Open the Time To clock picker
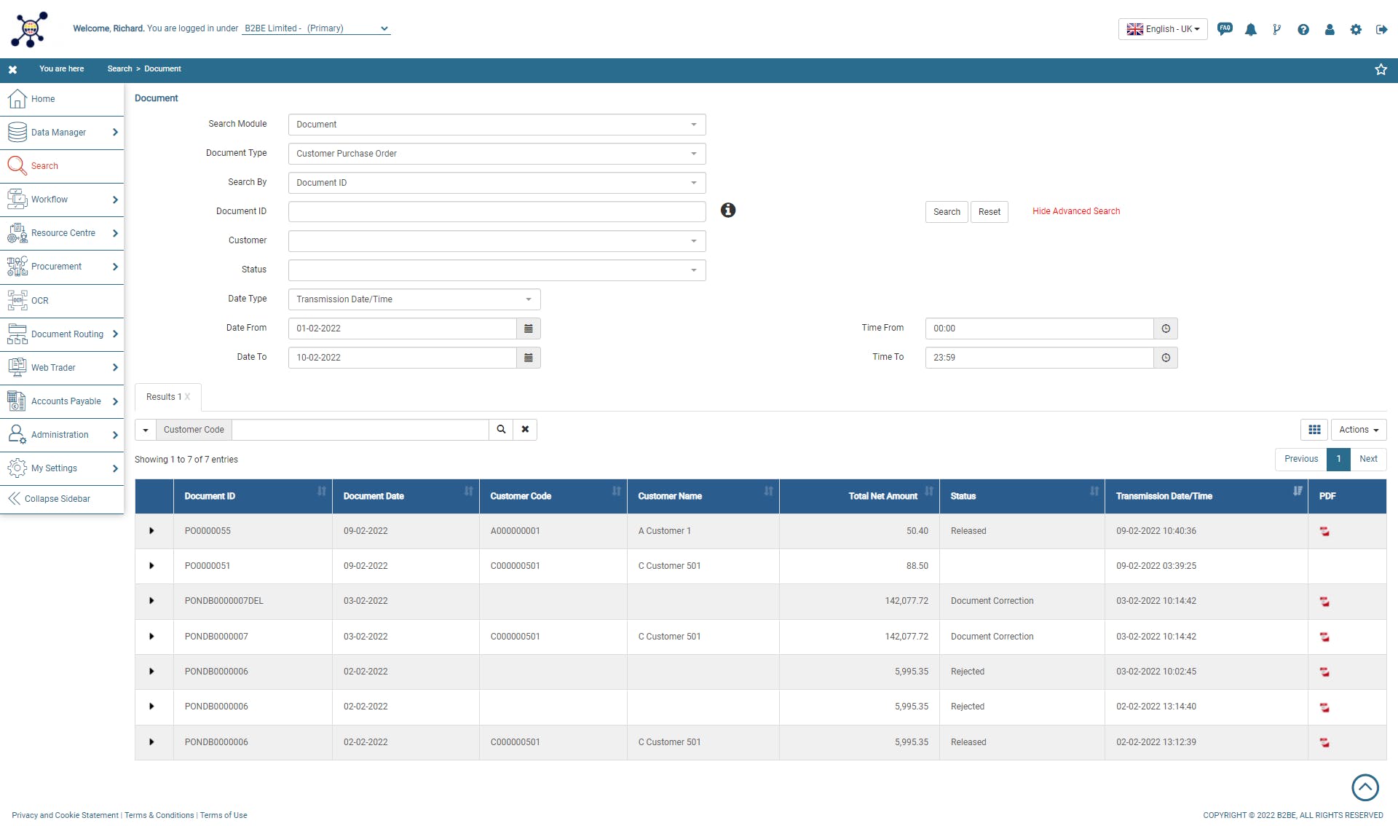 tap(1166, 358)
